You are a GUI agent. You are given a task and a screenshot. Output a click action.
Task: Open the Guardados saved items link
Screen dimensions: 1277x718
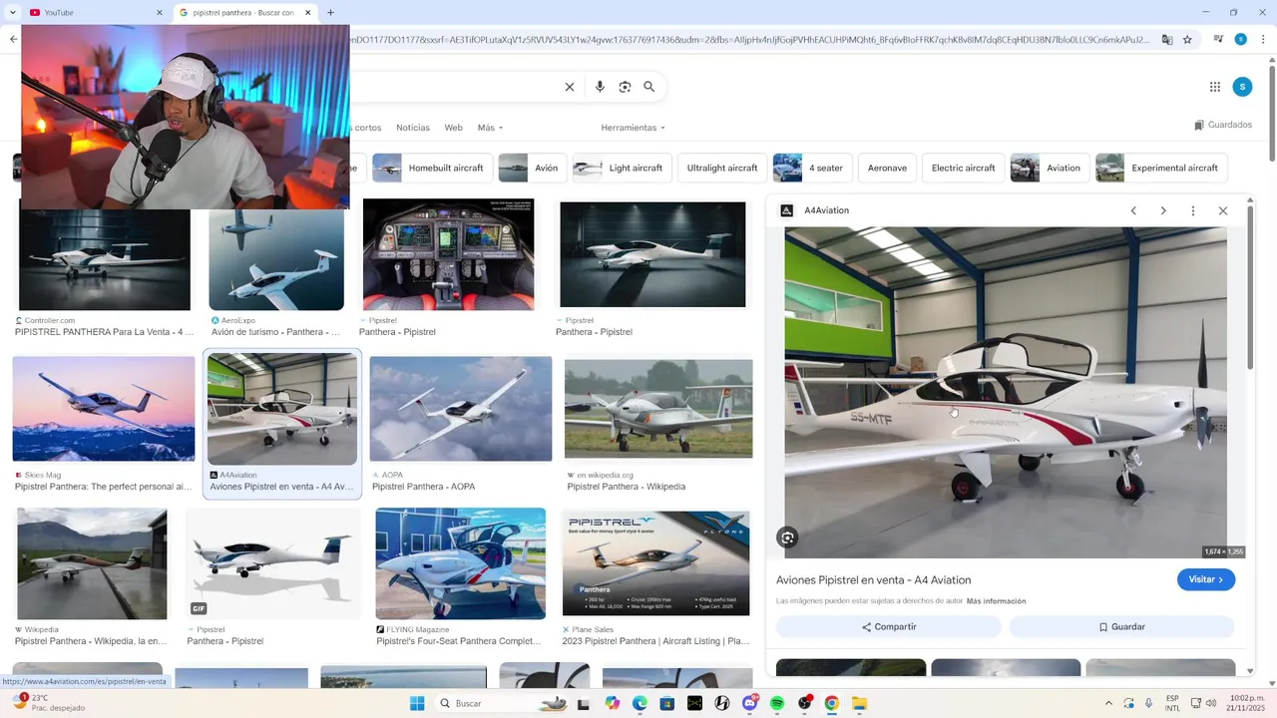click(x=1223, y=125)
